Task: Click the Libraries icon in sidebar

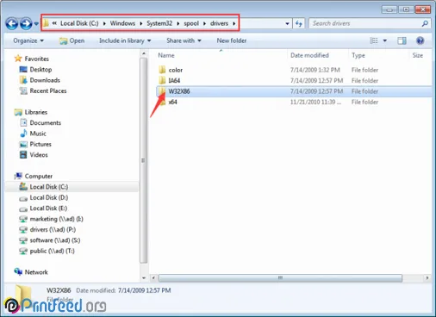Action: pos(18,112)
